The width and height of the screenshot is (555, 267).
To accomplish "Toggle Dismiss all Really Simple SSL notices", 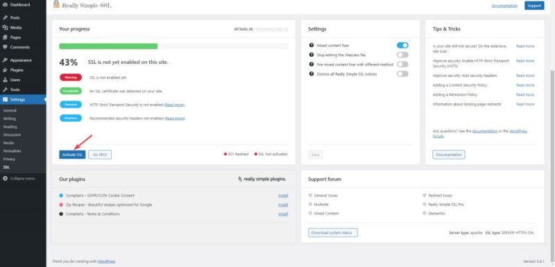I will point(402,74).
